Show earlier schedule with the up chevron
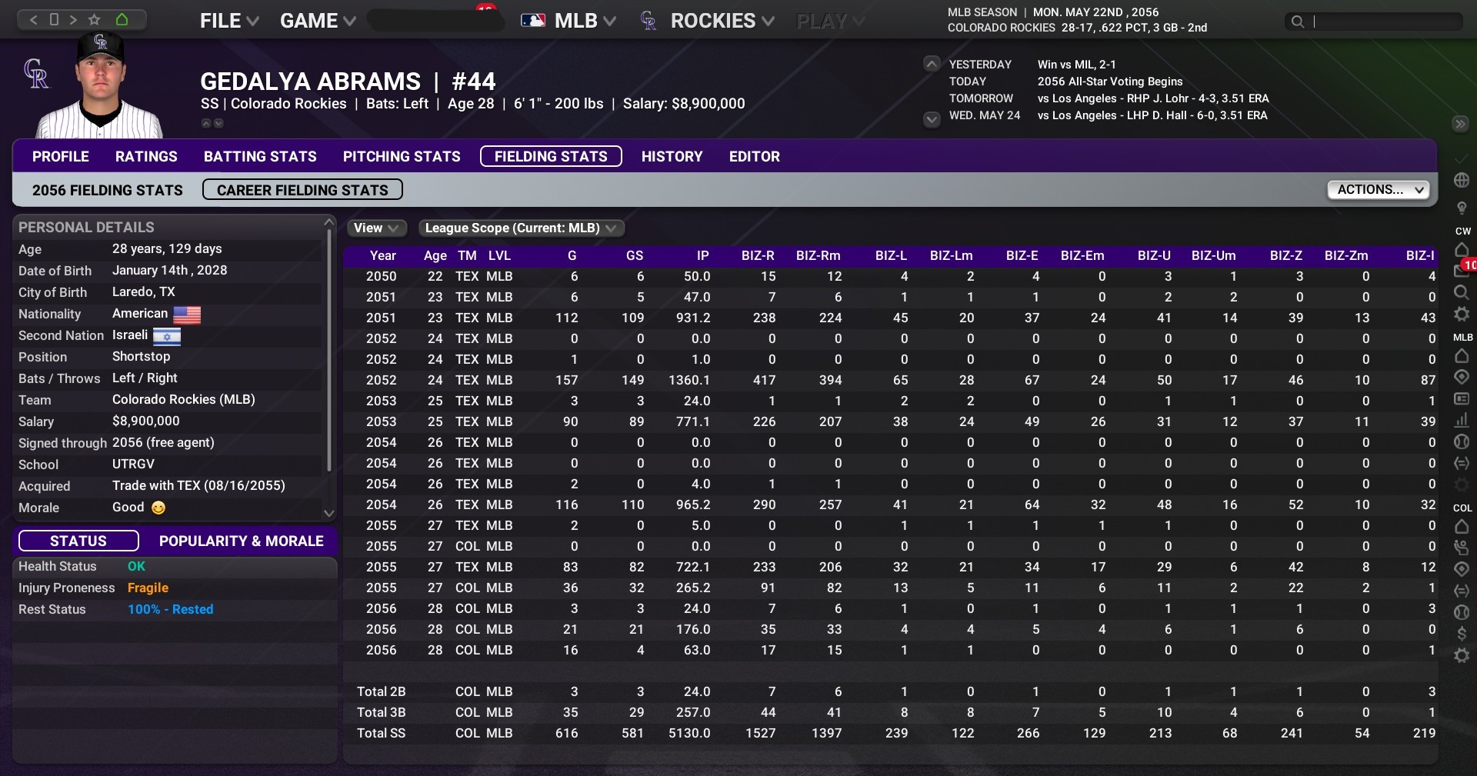 [x=932, y=64]
